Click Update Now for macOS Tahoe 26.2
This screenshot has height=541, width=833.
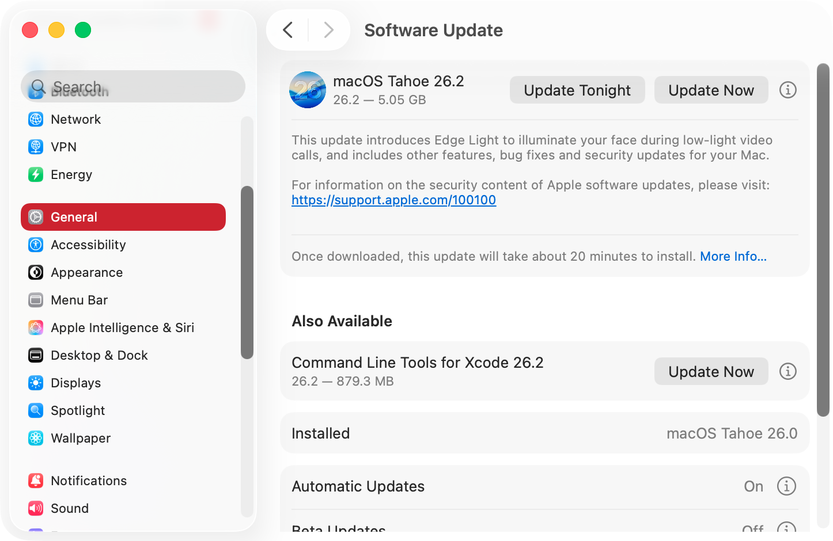711,90
